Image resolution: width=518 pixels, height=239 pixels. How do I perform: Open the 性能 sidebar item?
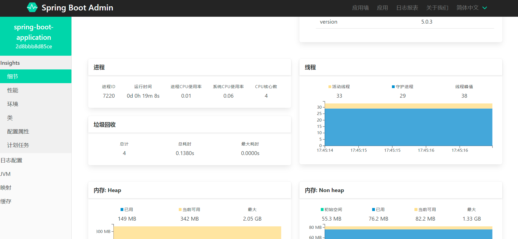click(36, 90)
